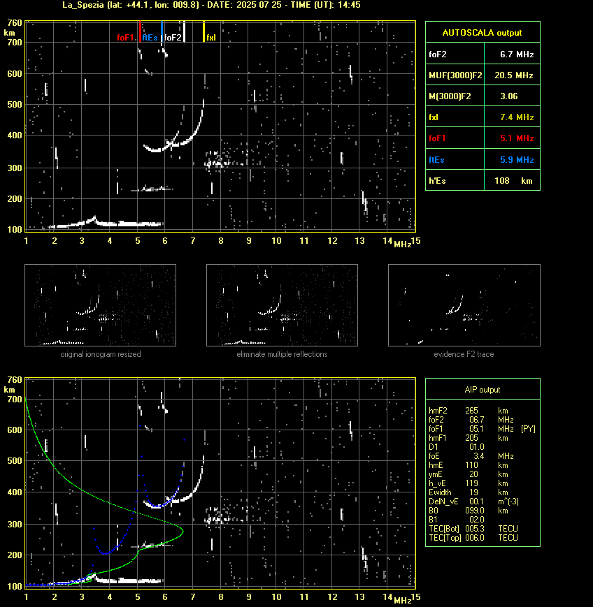Click the 'eliminate multiple reflections' caption

[282, 354]
